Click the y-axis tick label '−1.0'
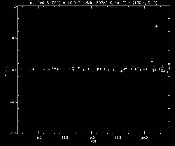 coord(13,133)
